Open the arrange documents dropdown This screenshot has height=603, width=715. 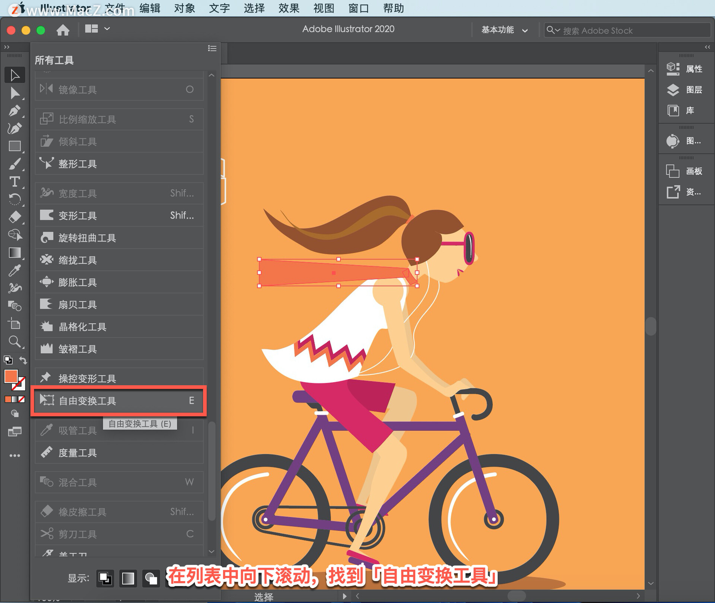click(98, 29)
